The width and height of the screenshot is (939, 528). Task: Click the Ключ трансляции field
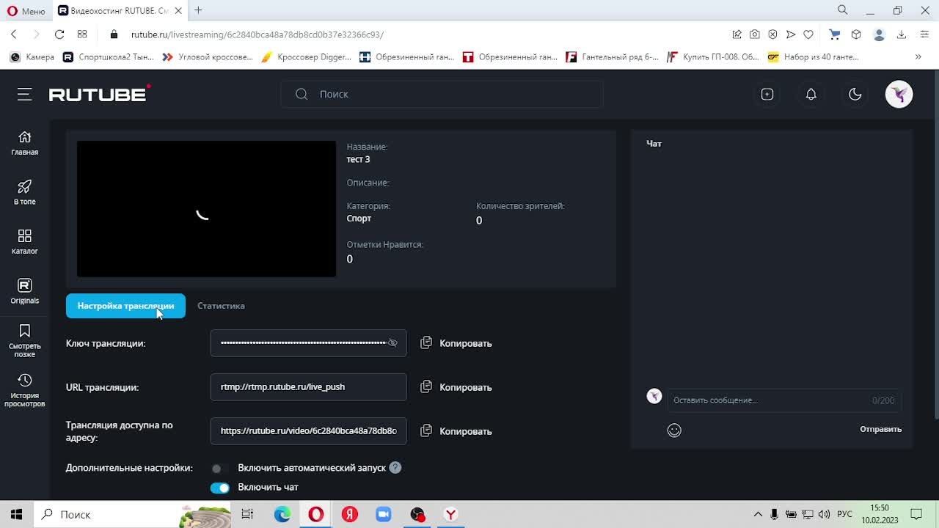pos(308,343)
